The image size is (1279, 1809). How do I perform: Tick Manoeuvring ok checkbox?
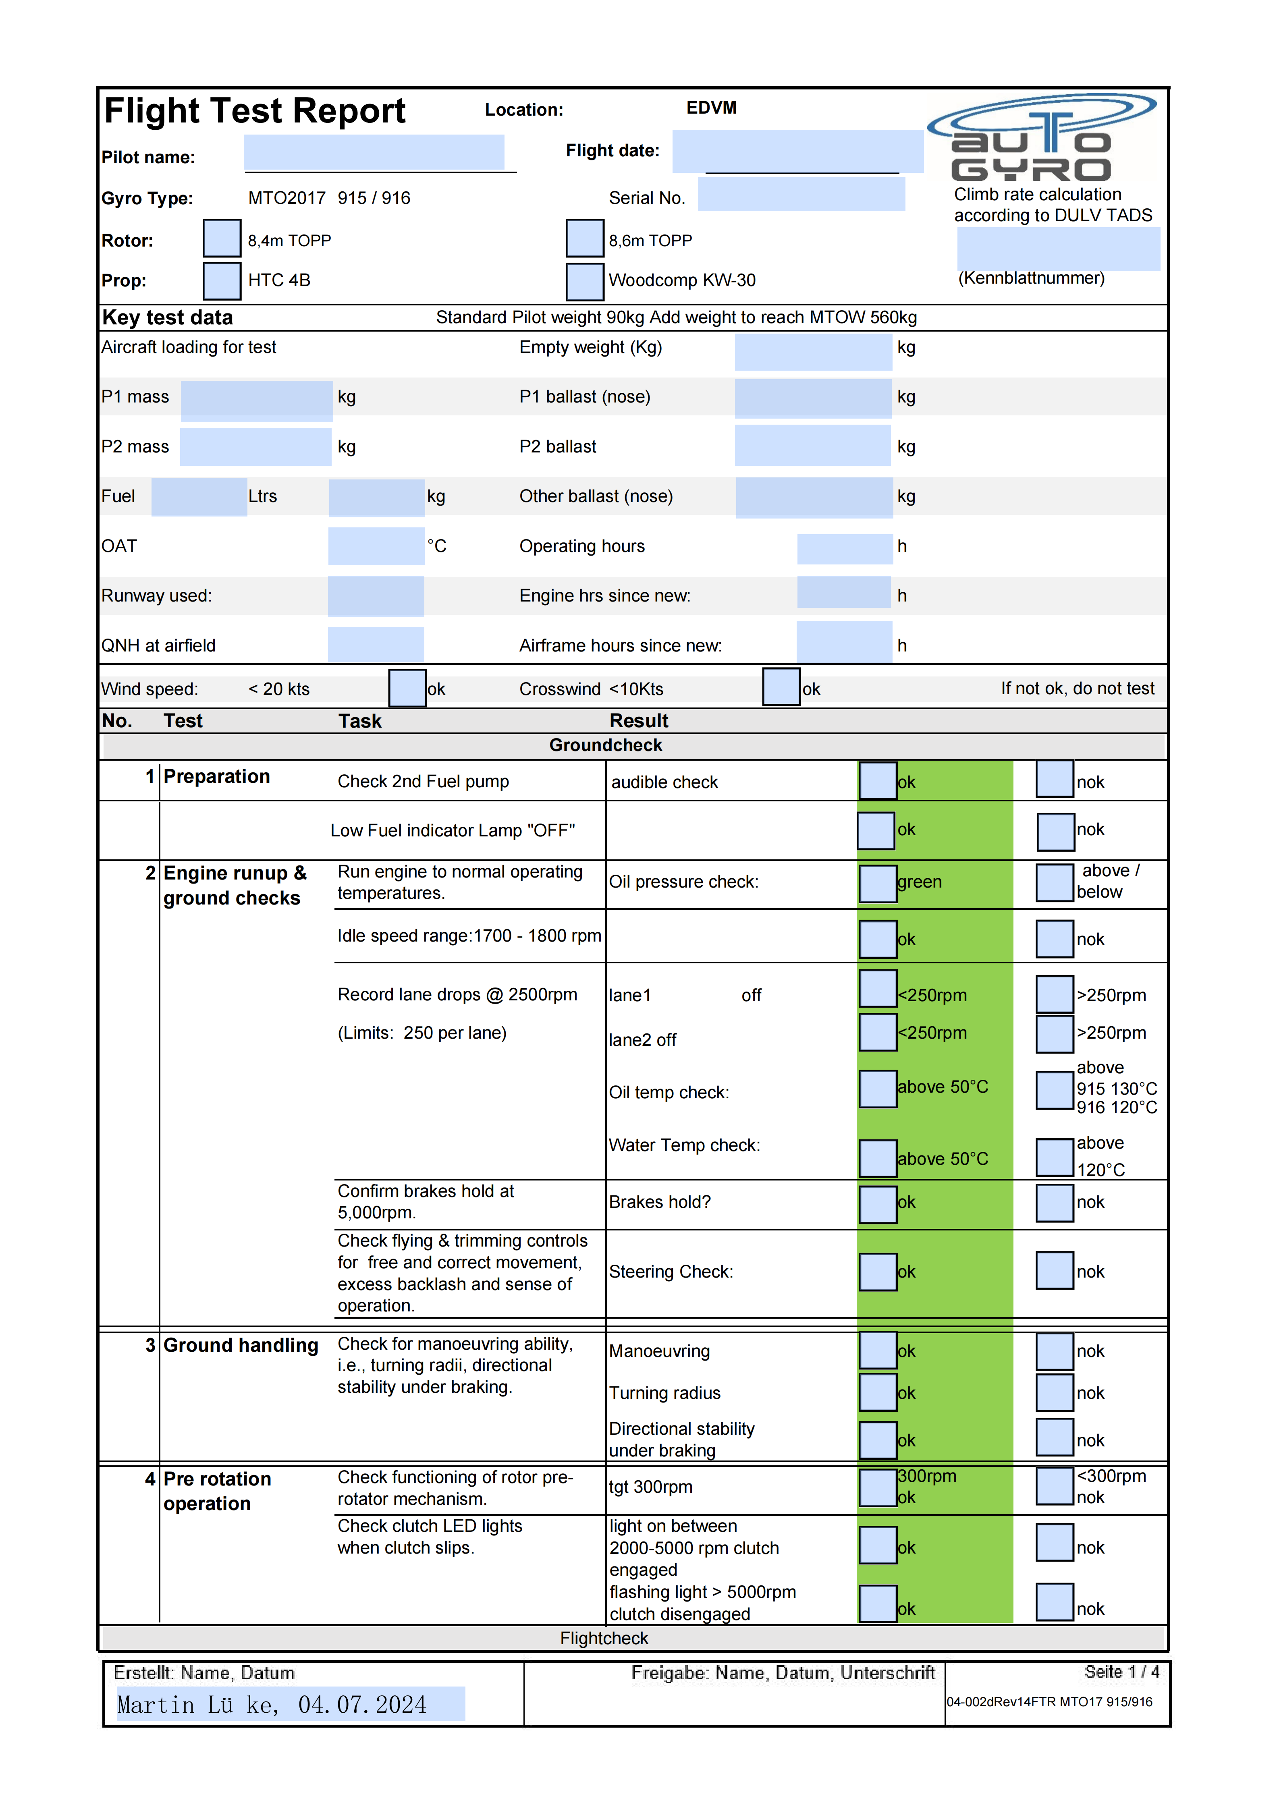[878, 1351]
